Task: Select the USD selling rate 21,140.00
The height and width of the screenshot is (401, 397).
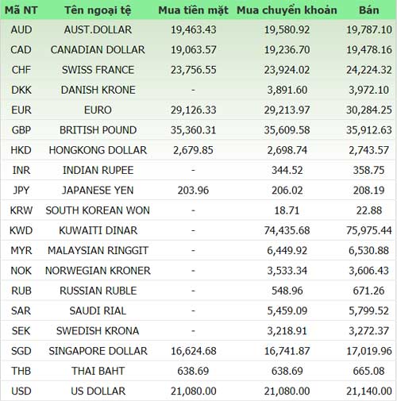Action: (369, 391)
